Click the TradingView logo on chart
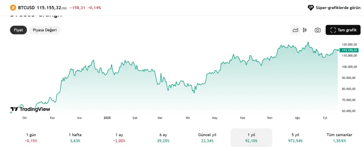 [30, 109]
